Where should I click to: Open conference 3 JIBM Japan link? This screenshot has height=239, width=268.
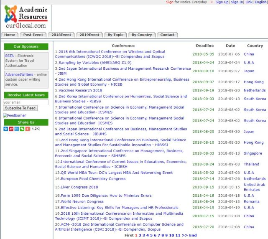coord(123,71)
